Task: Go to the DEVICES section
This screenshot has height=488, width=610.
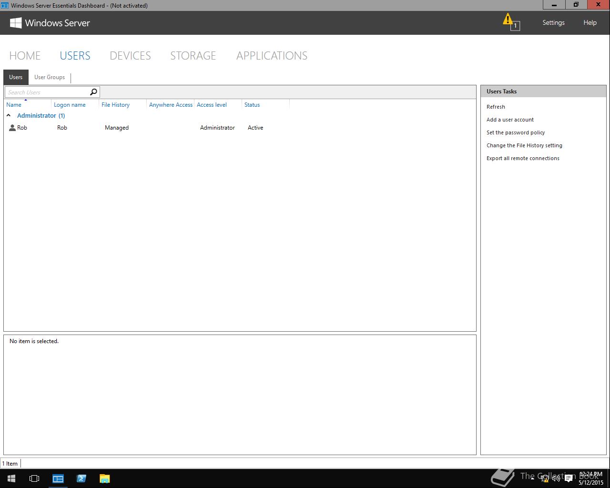Action: point(130,56)
